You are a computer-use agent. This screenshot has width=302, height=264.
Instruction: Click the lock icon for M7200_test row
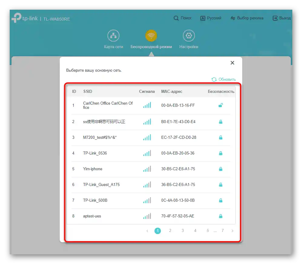(x=221, y=138)
